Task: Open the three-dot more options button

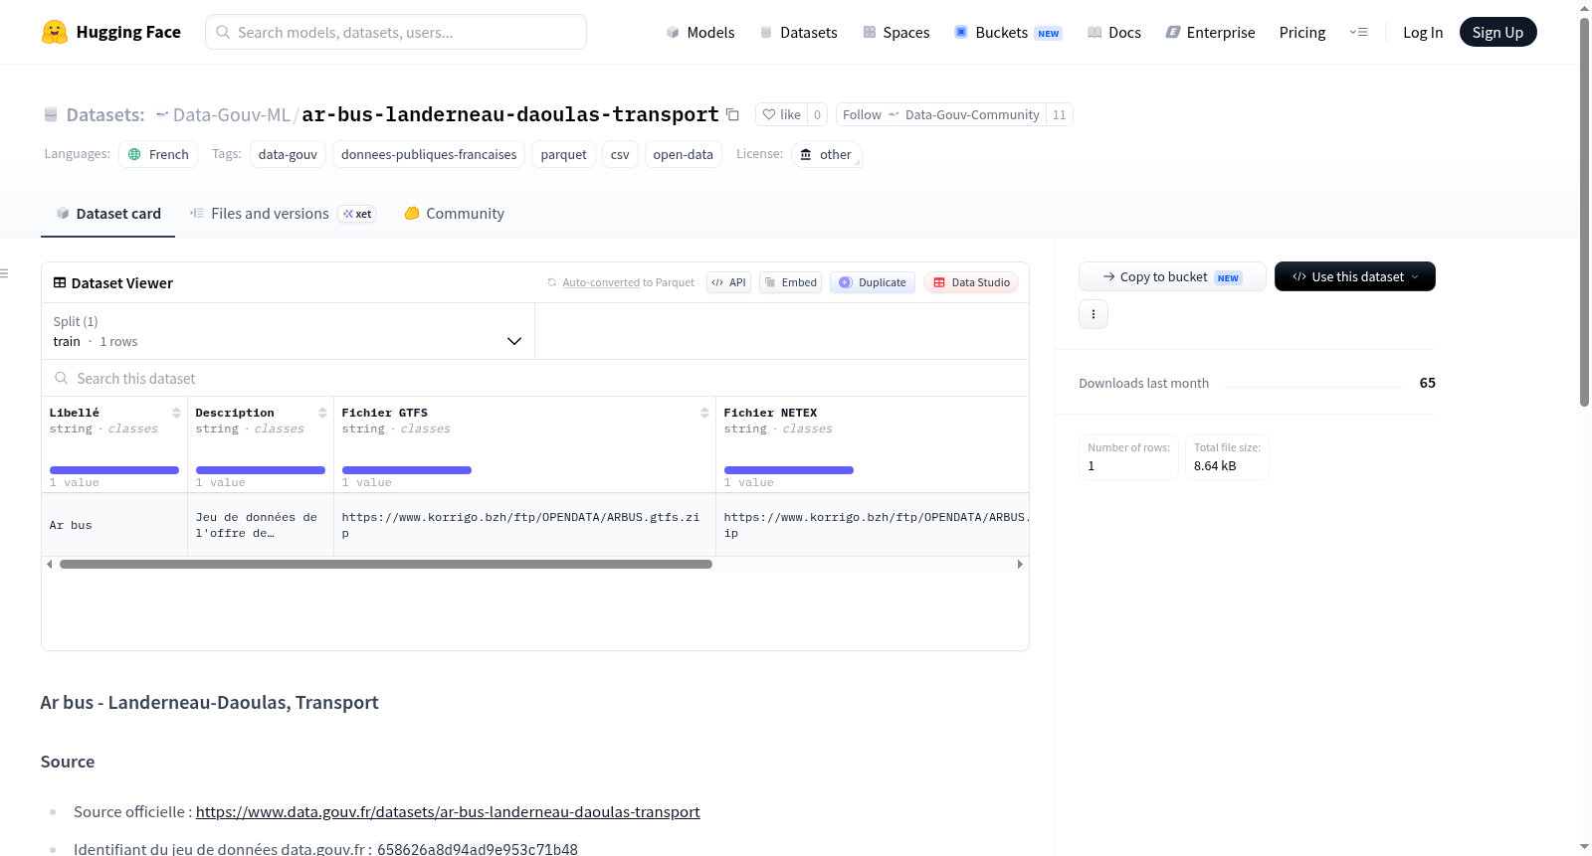Action: (x=1094, y=314)
